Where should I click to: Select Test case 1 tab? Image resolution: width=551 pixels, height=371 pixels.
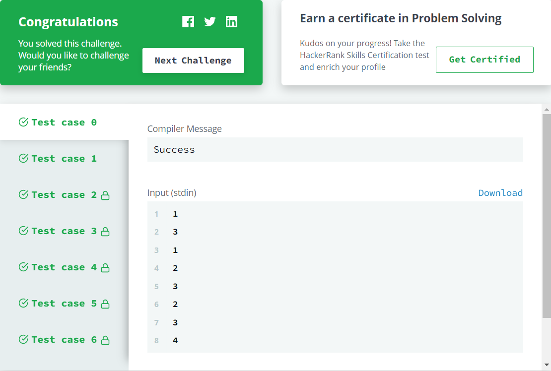point(65,158)
